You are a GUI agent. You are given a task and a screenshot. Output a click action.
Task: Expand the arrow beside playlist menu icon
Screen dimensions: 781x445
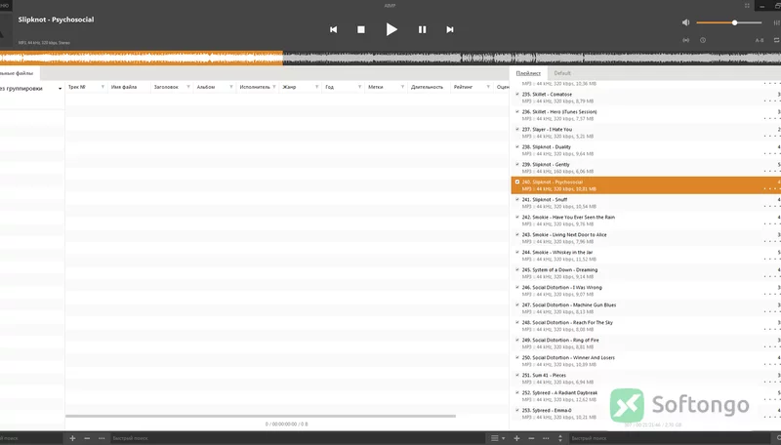pos(503,438)
